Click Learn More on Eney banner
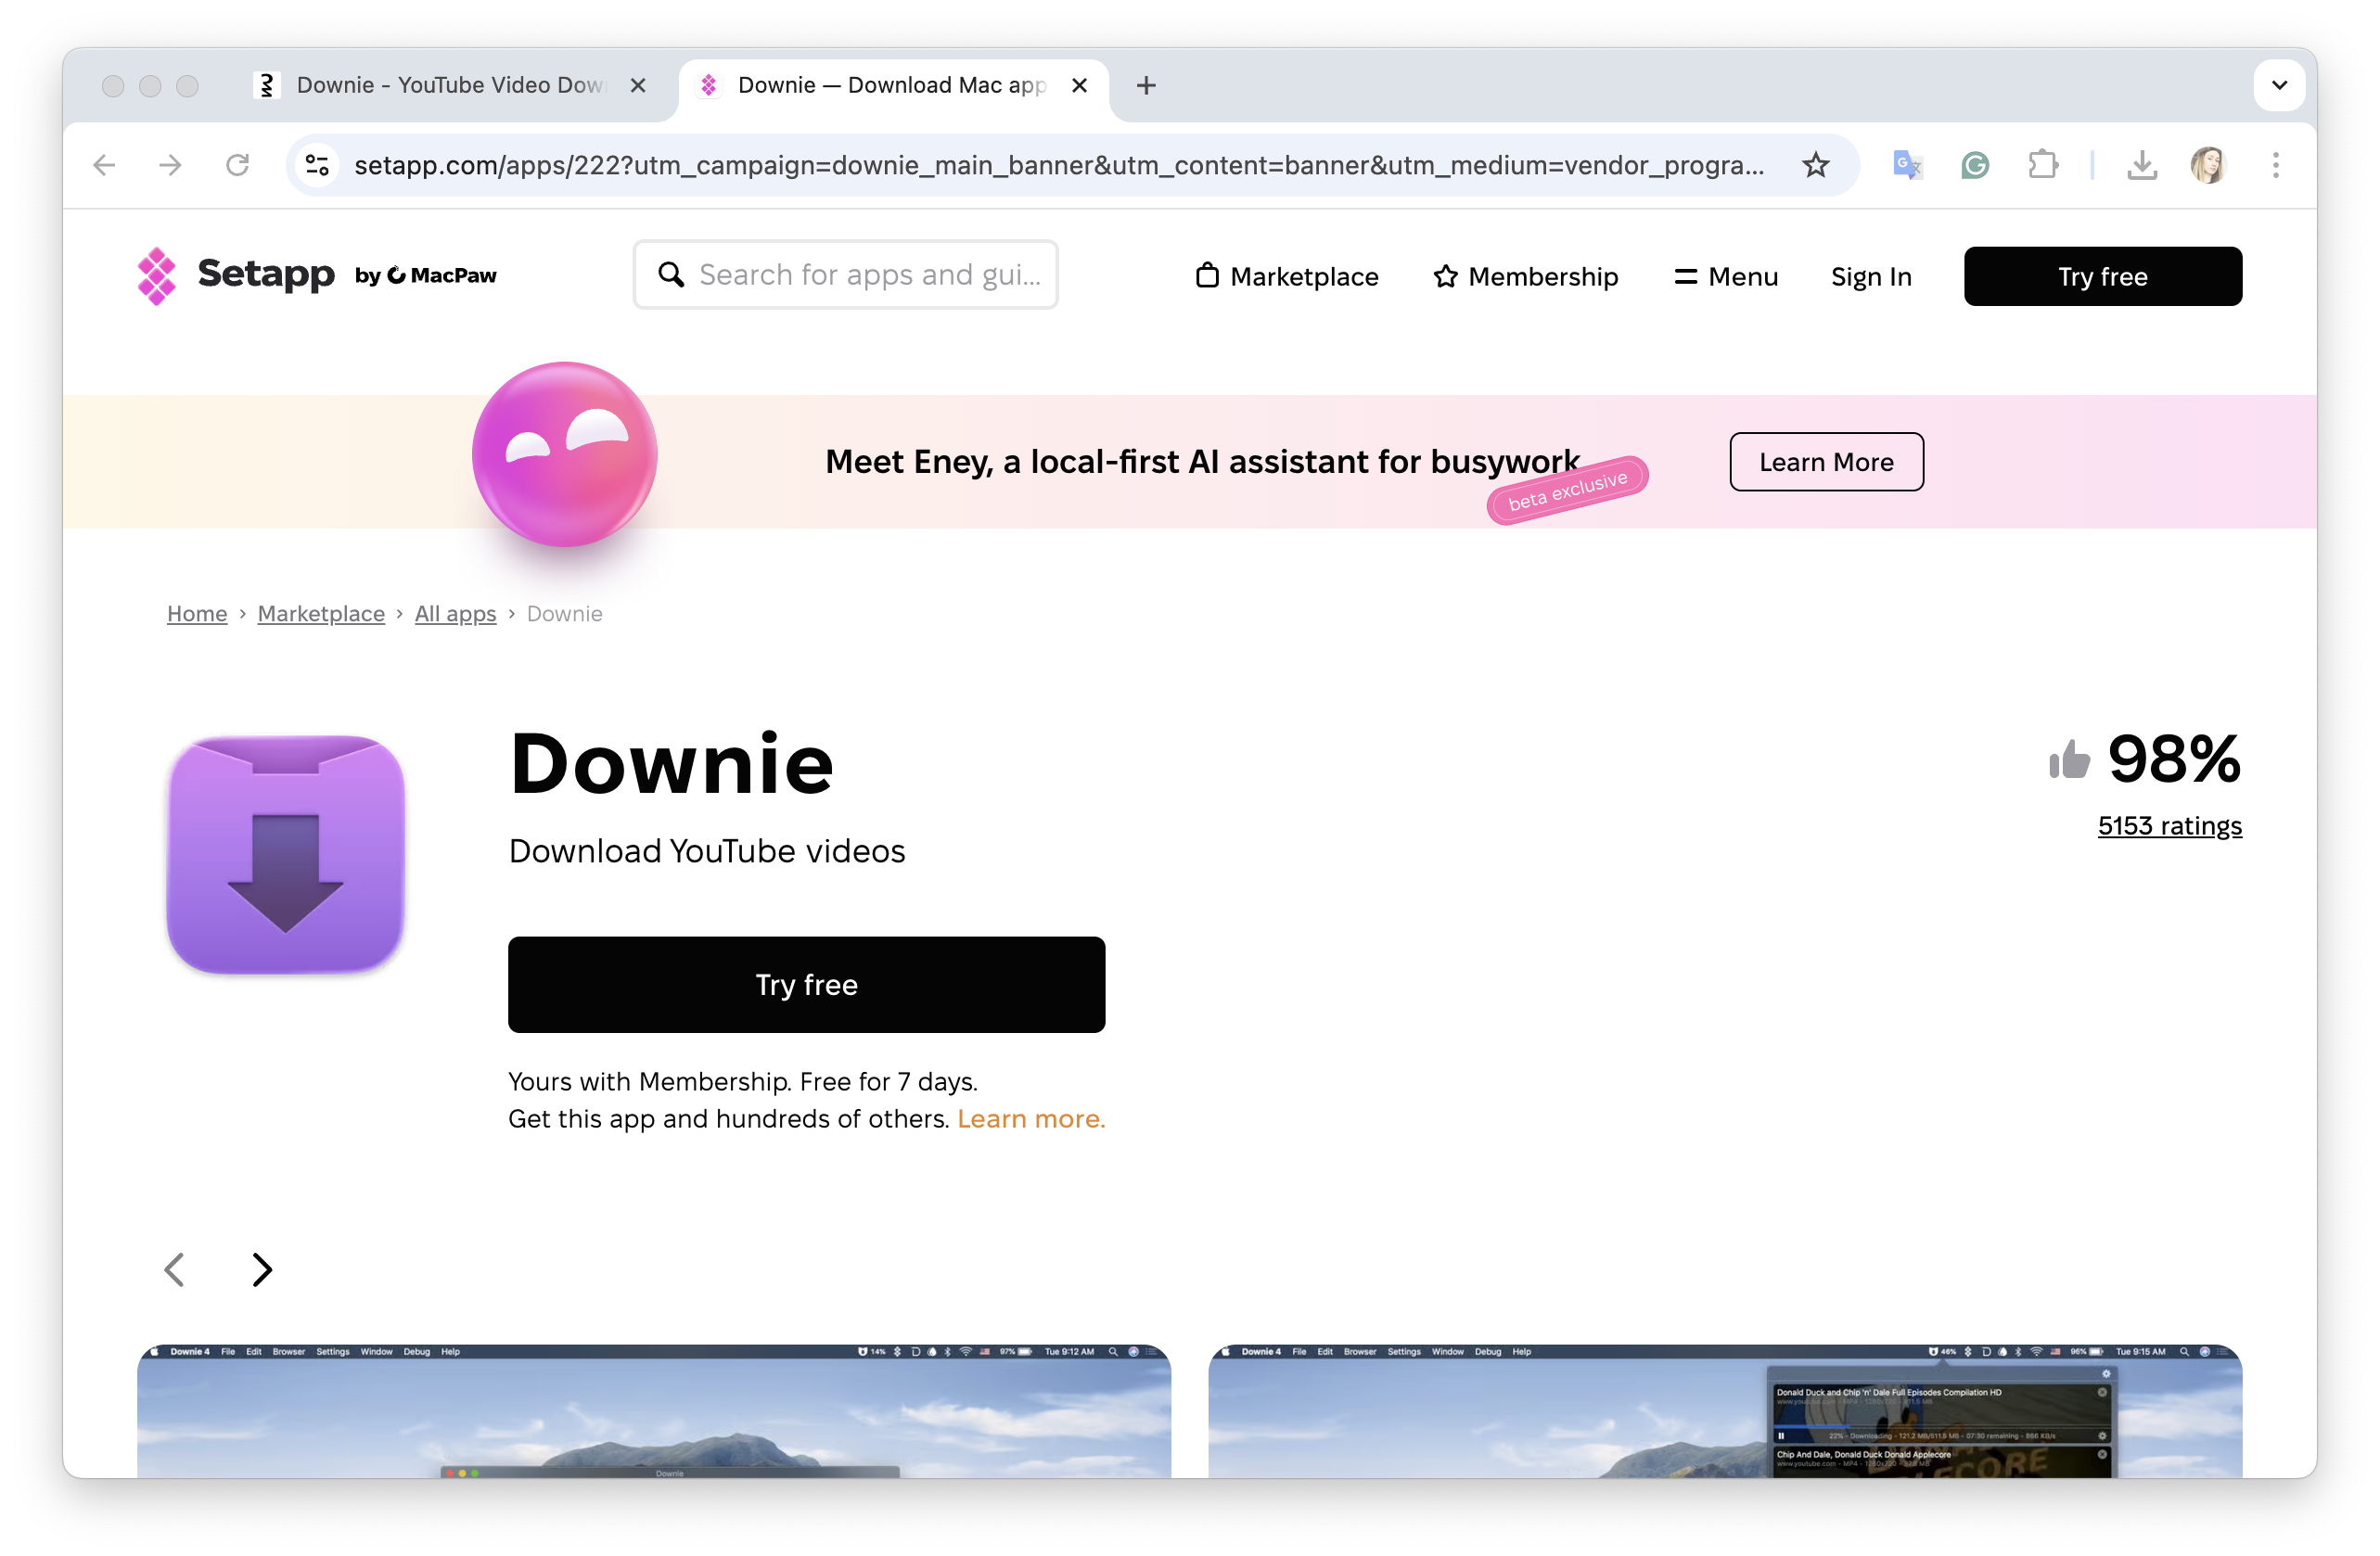 (x=1825, y=462)
